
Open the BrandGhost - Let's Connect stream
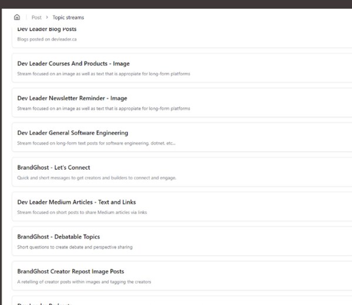pyautogui.click(x=54, y=167)
